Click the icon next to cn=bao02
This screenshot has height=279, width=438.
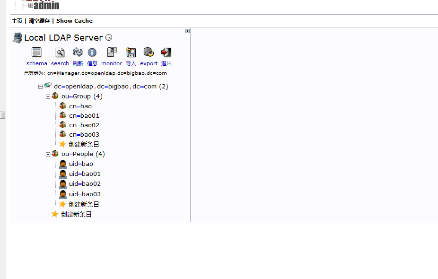click(63, 124)
